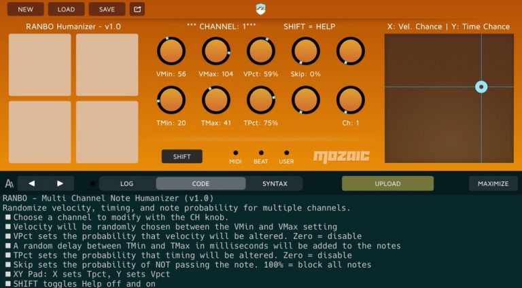Click the MIDI indicator dot
This screenshot has height=288, width=522.
click(x=236, y=153)
